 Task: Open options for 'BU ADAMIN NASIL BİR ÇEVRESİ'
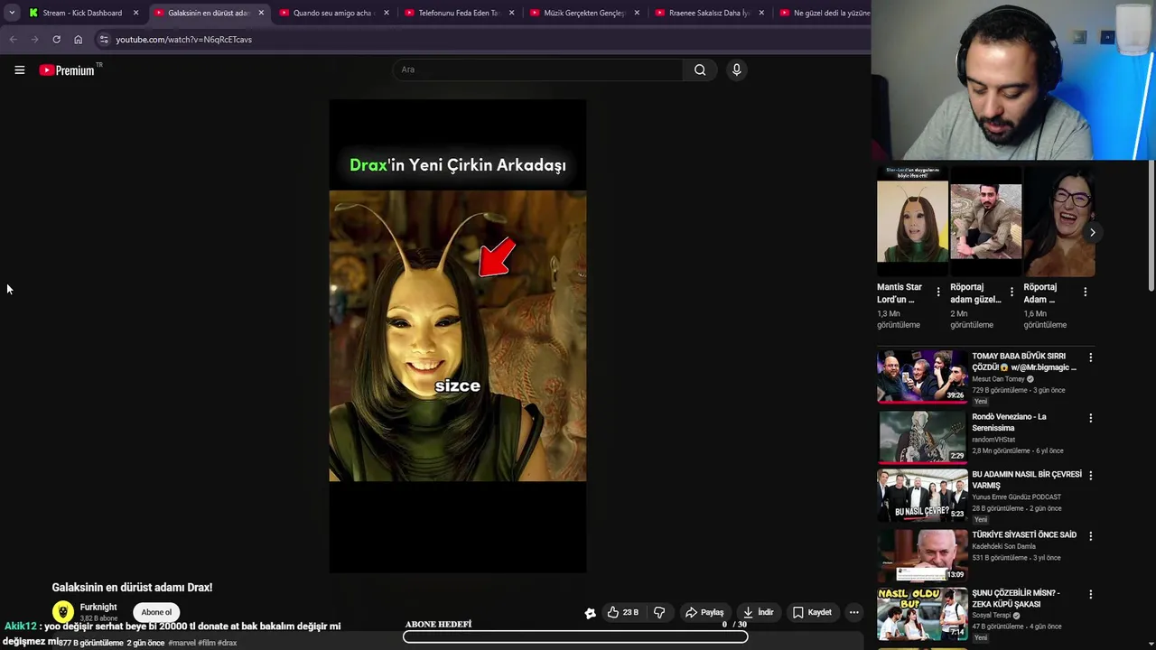click(1090, 475)
